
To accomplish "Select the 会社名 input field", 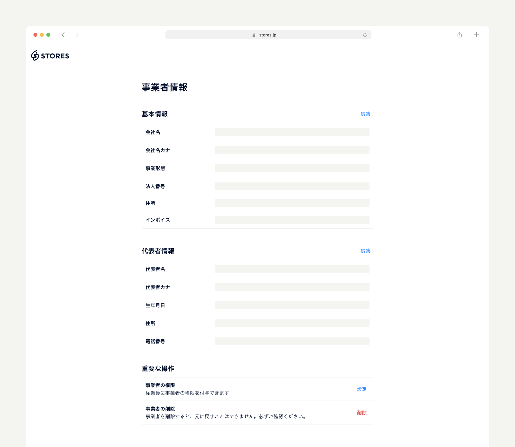I will pyautogui.click(x=292, y=132).
